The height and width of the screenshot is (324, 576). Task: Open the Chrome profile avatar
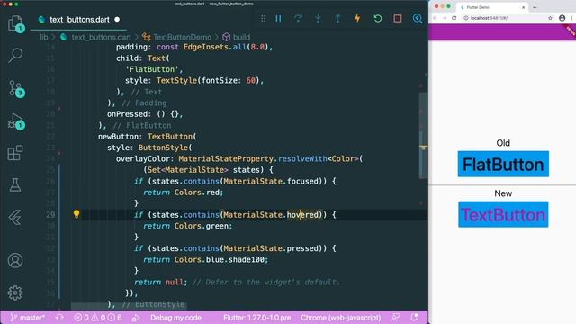click(x=562, y=18)
